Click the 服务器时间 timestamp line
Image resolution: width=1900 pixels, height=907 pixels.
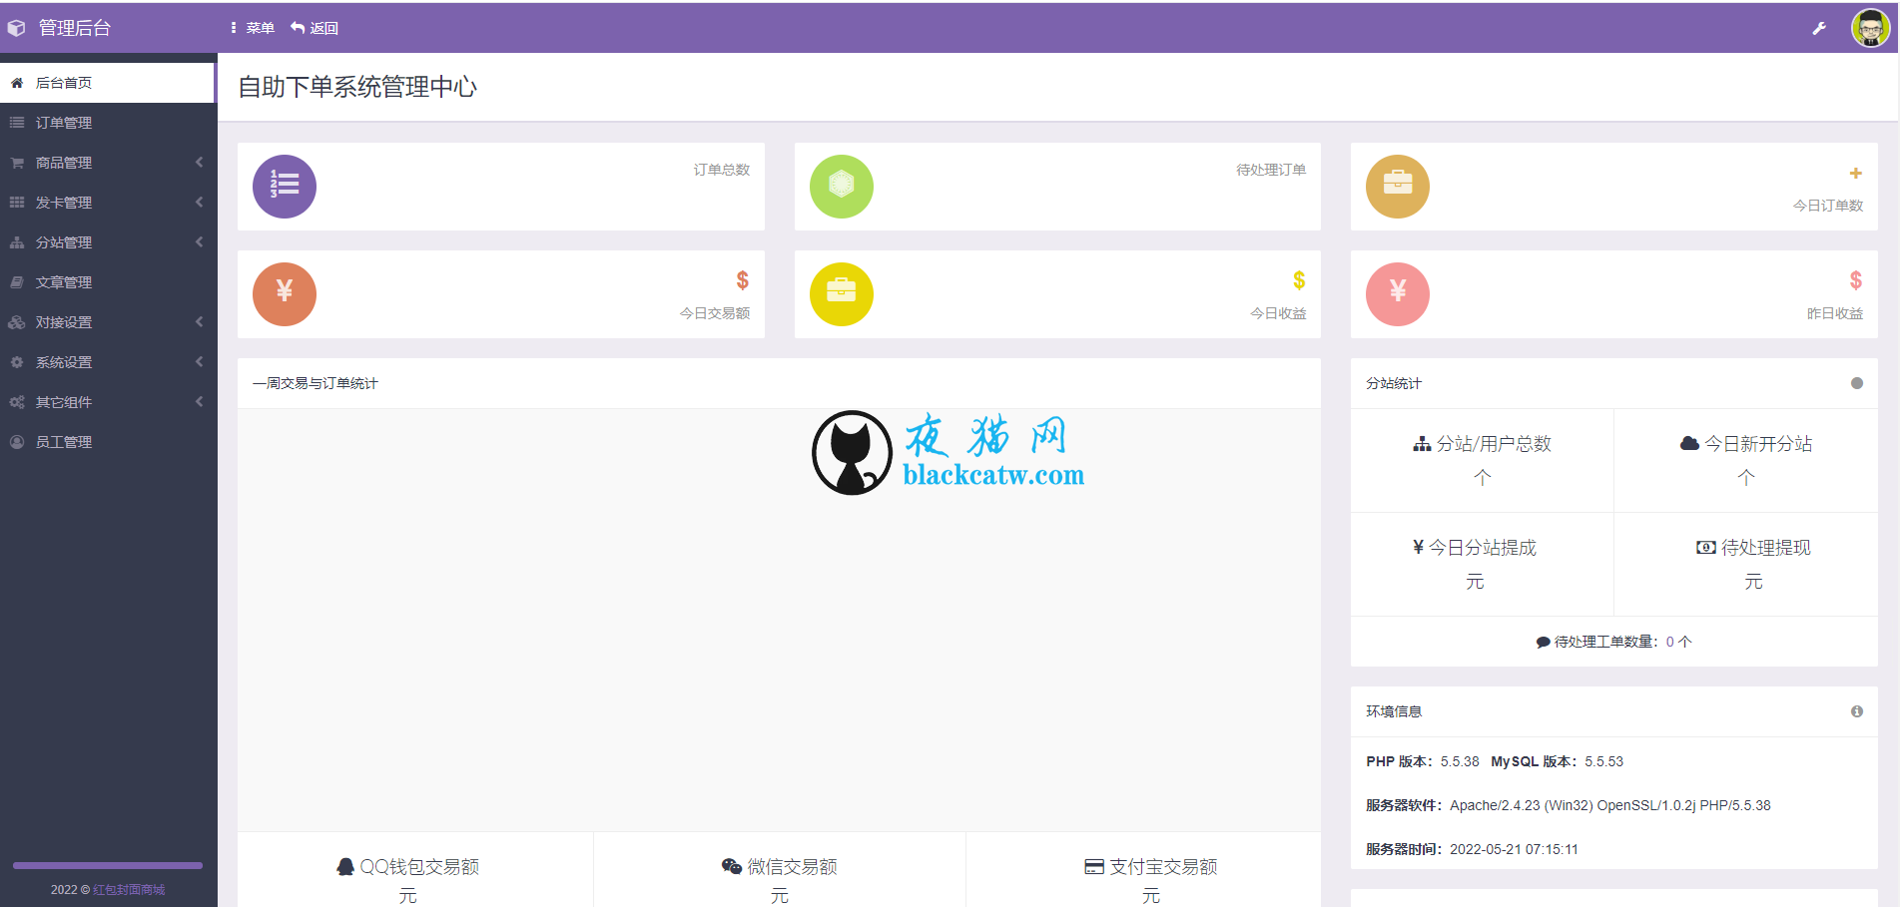point(1472,849)
